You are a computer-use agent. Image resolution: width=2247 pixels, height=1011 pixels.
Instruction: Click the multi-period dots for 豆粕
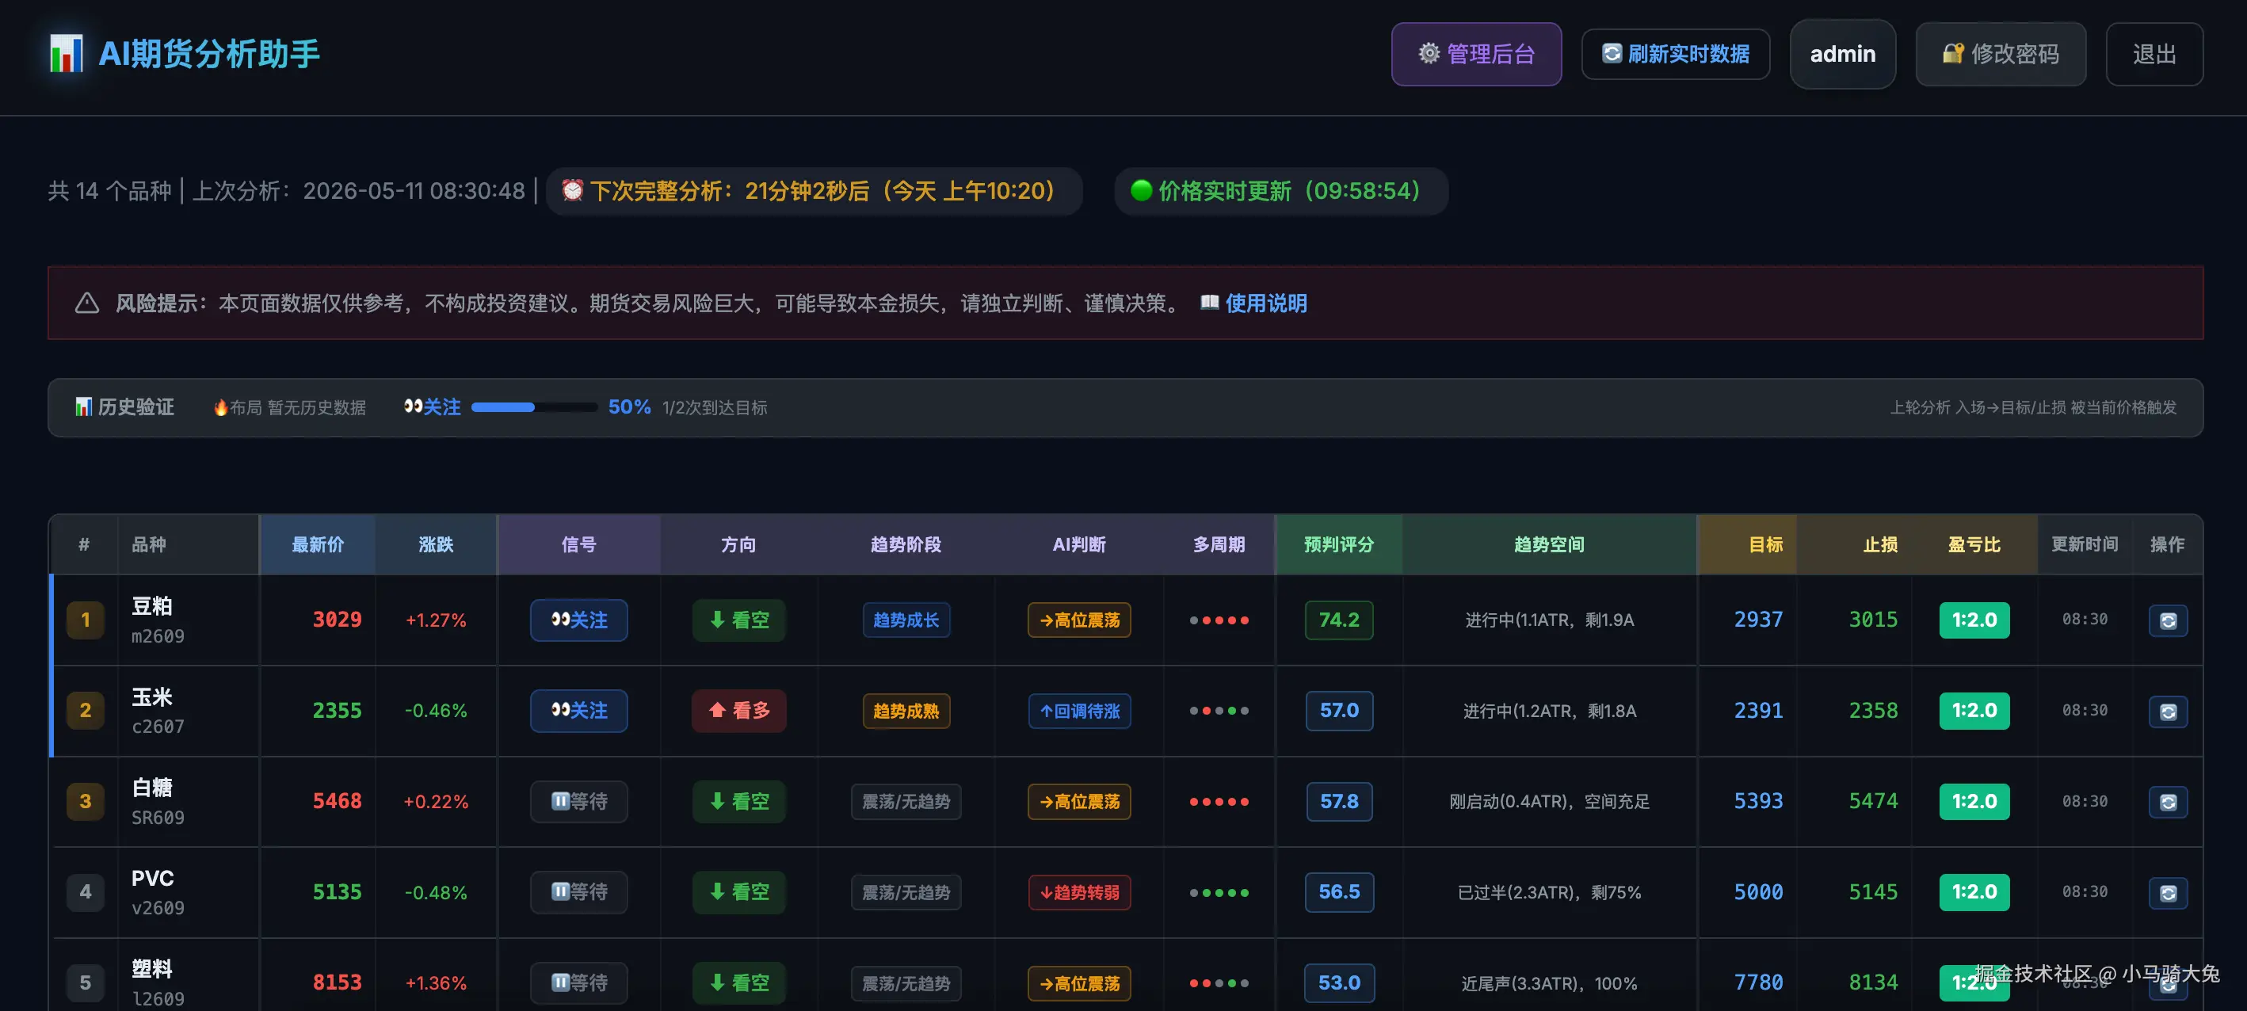pos(1219,620)
